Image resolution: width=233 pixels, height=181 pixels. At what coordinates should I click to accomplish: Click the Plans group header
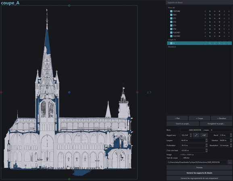coord(171,8)
